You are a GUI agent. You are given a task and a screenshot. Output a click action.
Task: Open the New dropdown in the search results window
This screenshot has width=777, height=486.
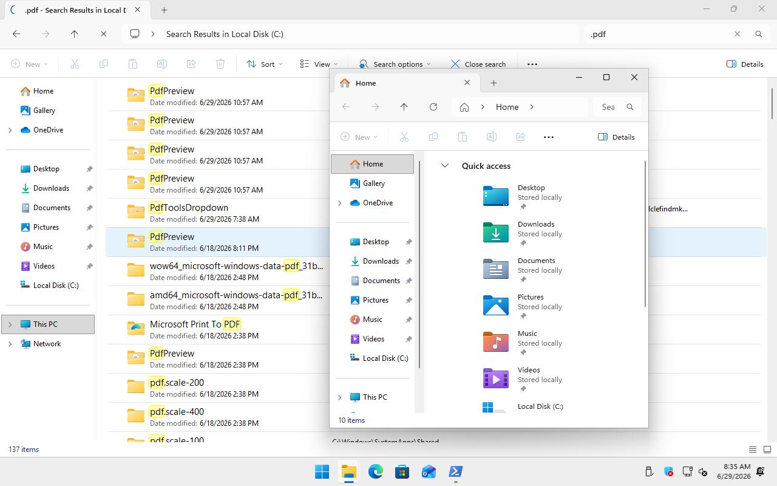coord(29,64)
